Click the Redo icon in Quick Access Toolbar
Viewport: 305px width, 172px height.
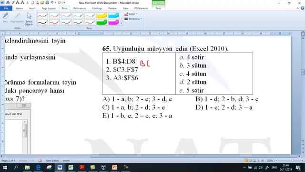[x=59, y=2]
